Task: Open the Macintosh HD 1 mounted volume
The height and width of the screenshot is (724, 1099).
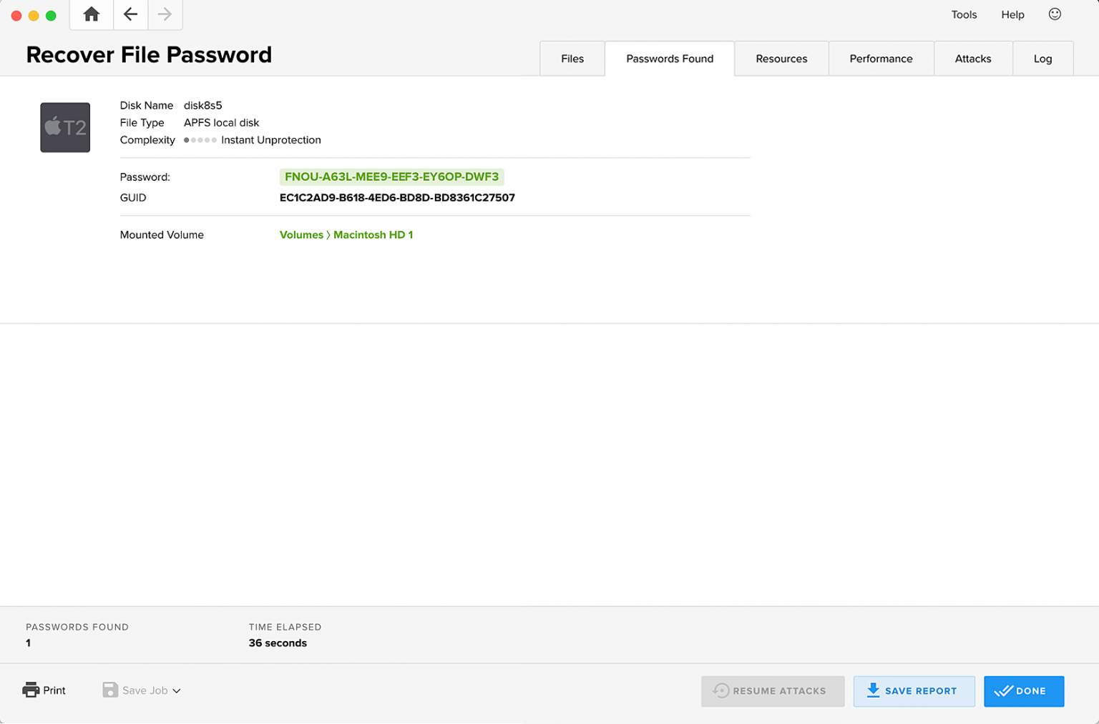Action: 373,234
